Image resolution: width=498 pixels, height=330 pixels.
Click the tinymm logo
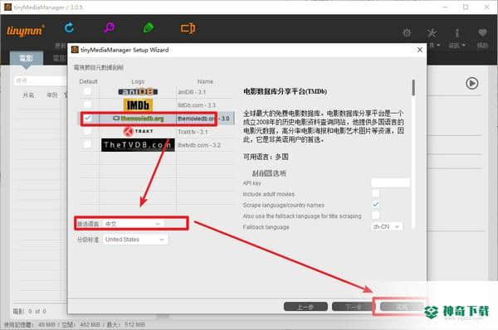26,31
